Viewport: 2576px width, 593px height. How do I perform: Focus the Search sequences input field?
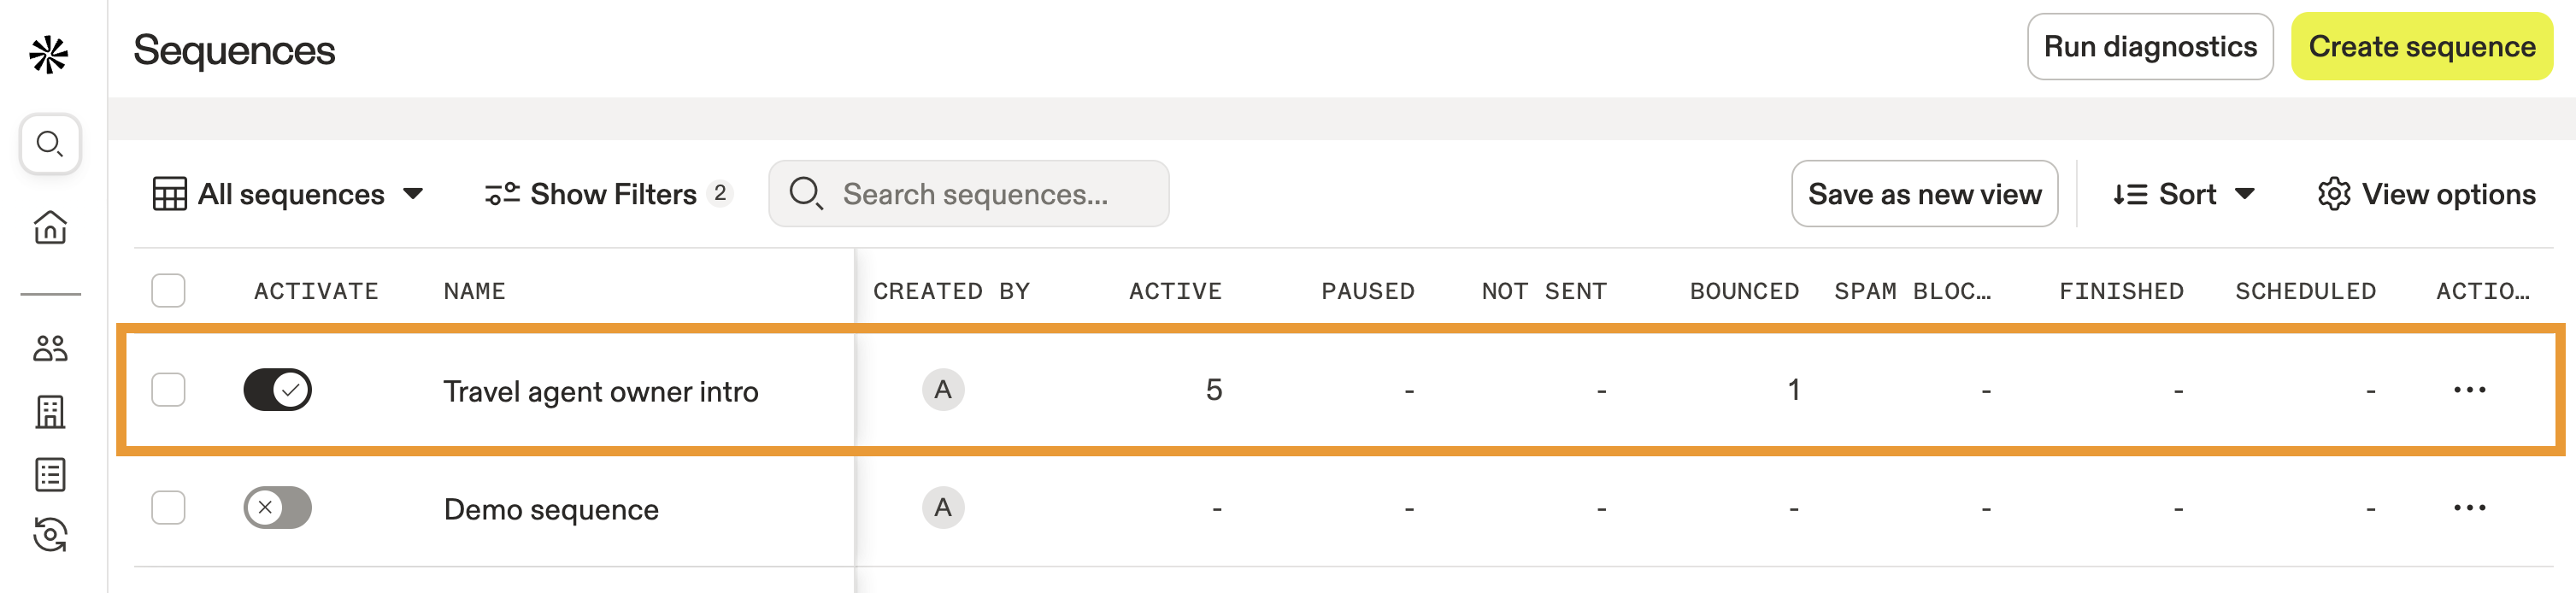point(975,194)
